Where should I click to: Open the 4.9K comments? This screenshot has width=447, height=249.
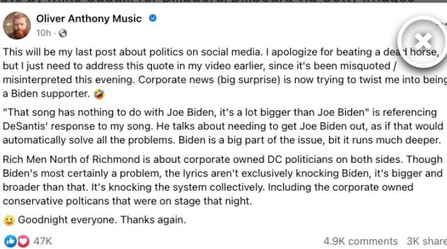coord(360,241)
